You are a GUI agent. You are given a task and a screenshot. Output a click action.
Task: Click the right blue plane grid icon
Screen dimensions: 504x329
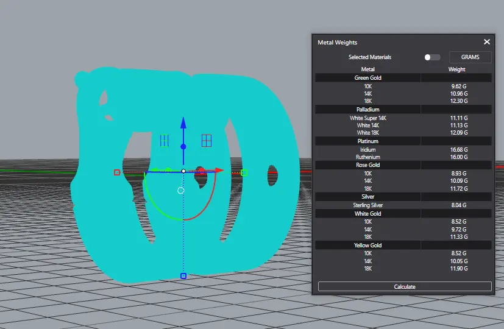207,141
